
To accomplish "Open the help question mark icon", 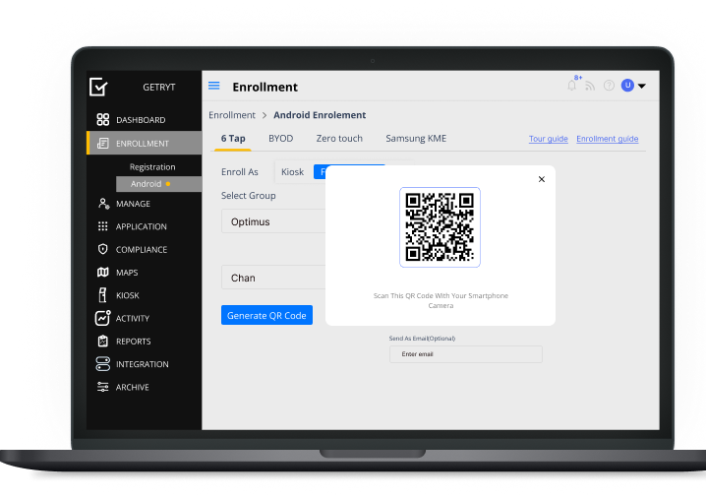I will pos(609,86).
